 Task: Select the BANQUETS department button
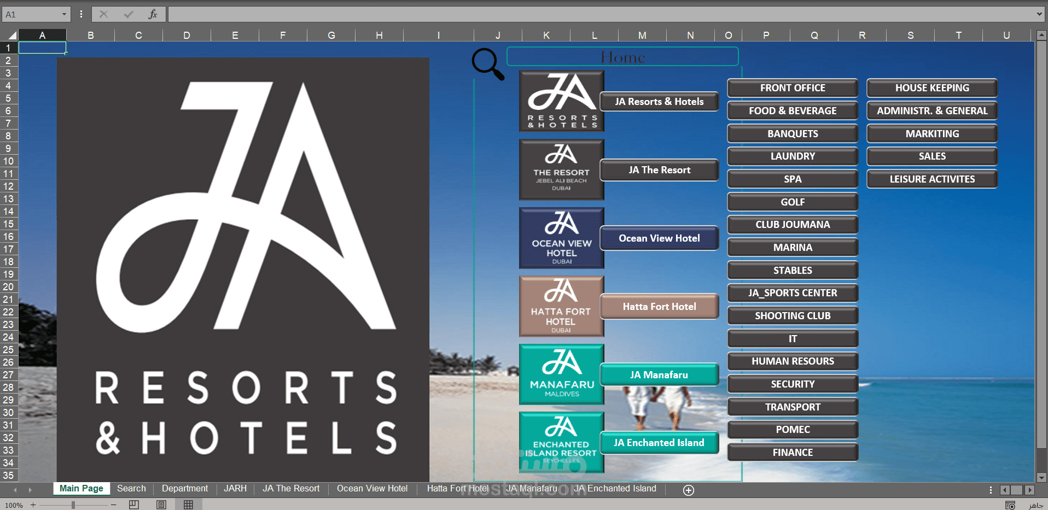(x=793, y=134)
